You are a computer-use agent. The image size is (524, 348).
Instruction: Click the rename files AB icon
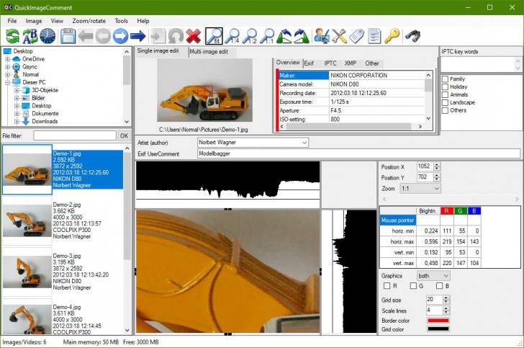click(30, 36)
